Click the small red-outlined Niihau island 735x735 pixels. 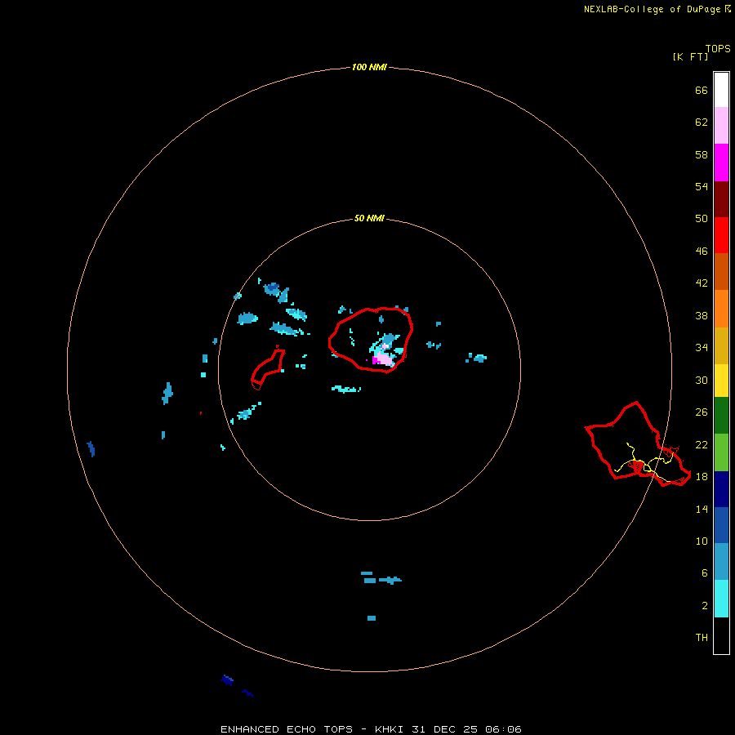[268, 369]
